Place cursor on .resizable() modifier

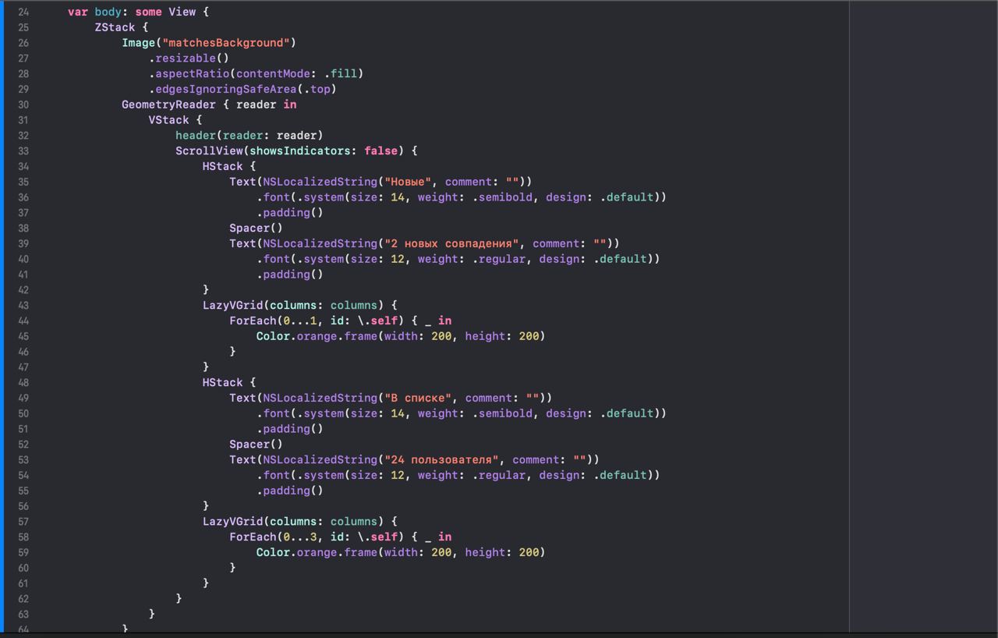click(x=189, y=58)
